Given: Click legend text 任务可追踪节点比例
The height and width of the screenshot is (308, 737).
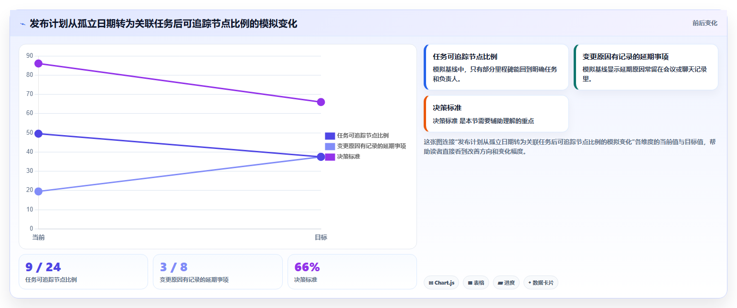Looking at the screenshot, I should click(363, 136).
